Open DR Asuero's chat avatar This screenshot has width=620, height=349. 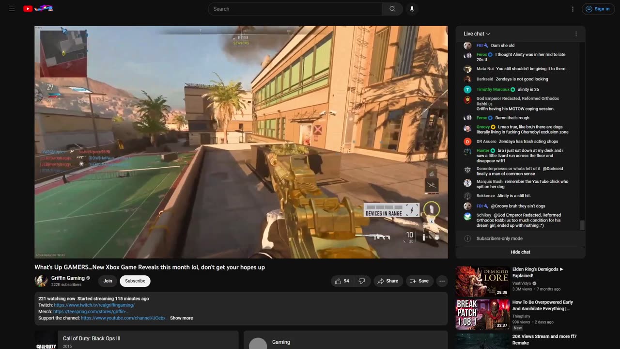(x=467, y=142)
